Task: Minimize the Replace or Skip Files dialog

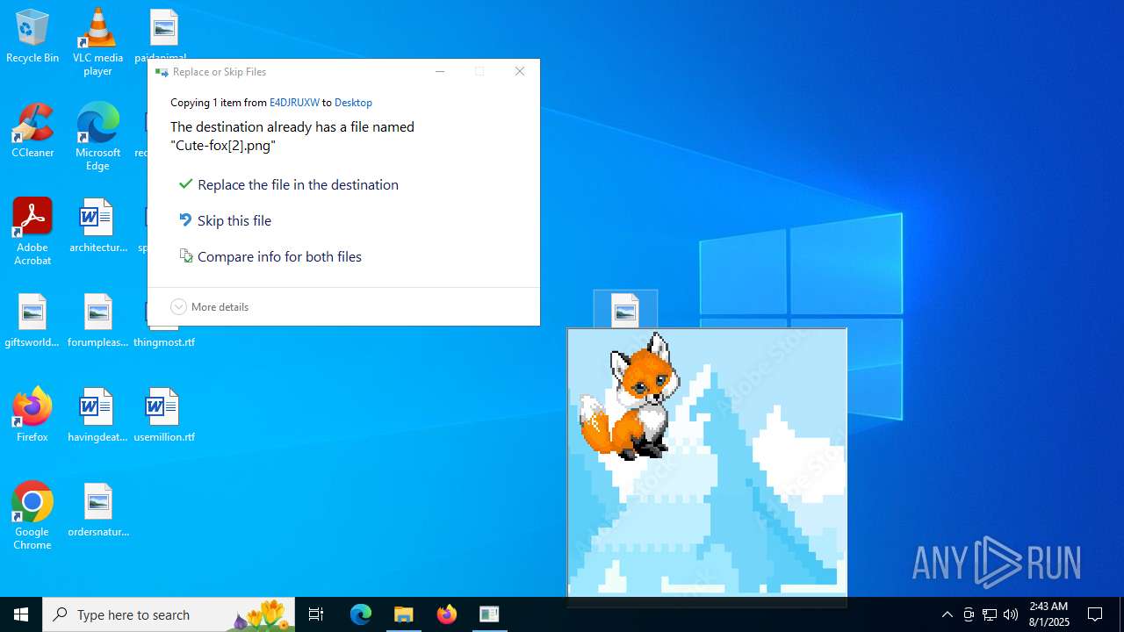Action: [x=440, y=72]
